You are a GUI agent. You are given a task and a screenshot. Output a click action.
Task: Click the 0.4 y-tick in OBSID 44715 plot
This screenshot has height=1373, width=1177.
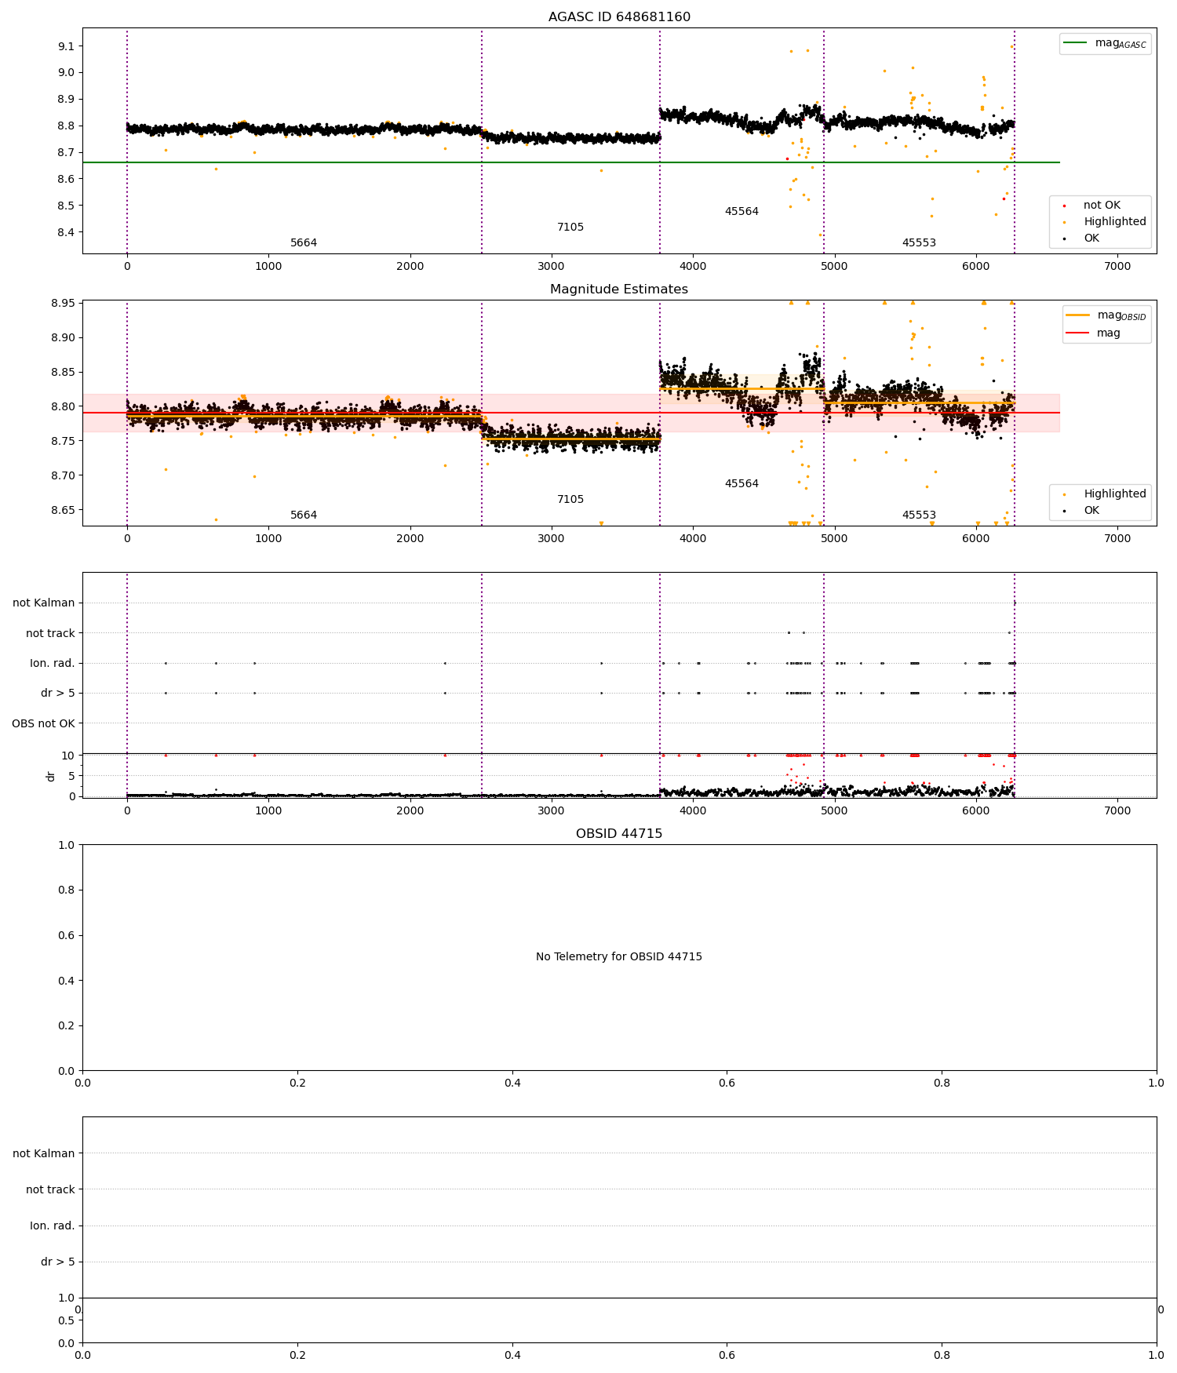(67, 981)
